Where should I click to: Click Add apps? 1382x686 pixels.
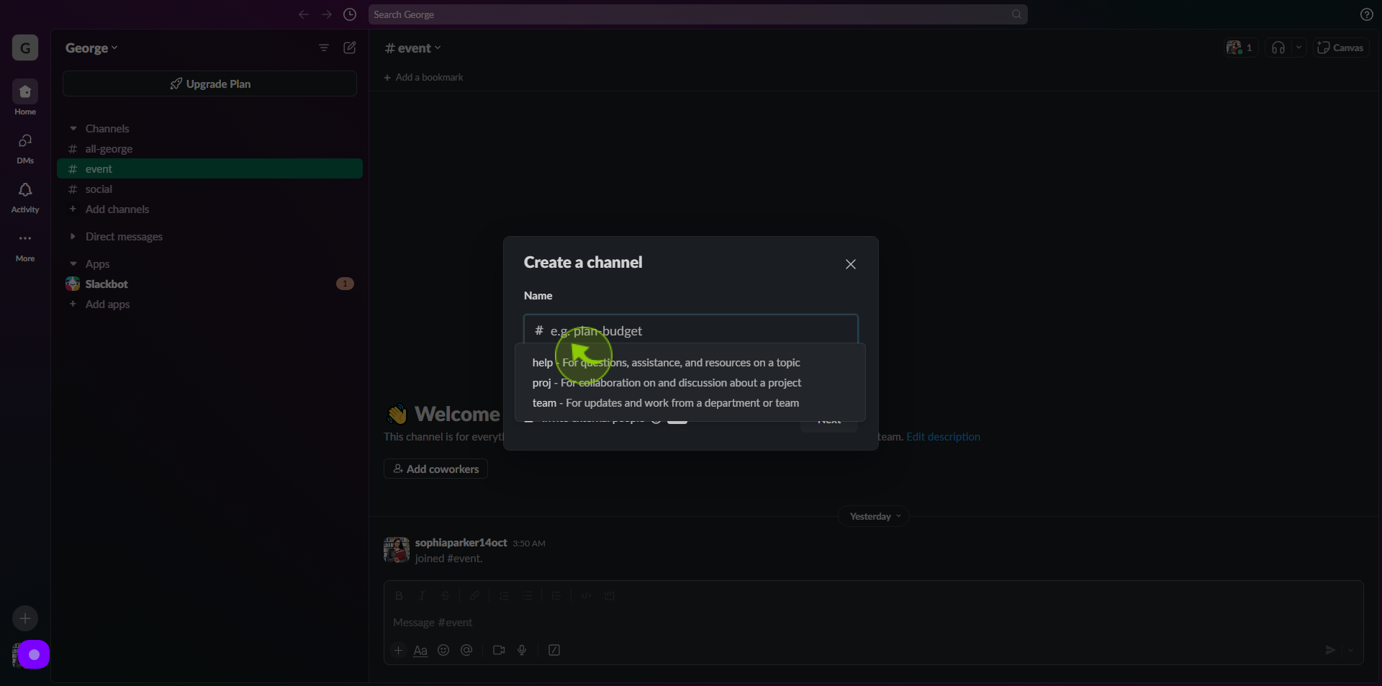(209, 304)
